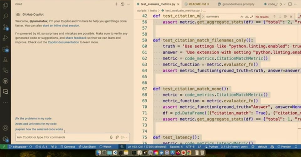Click the 'Ln 163, Col 1' status item

[147, 147]
